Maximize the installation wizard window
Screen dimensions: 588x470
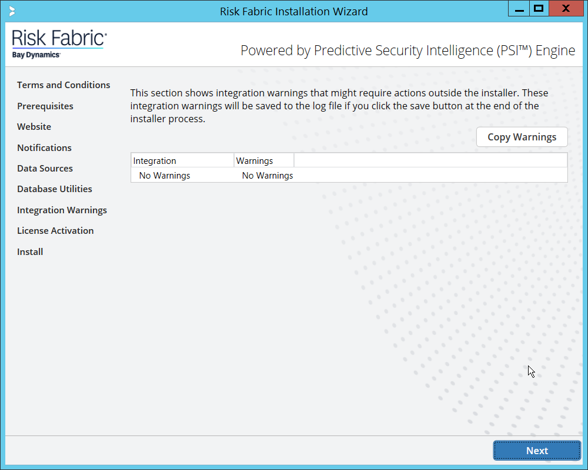click(x=538, y=9)
